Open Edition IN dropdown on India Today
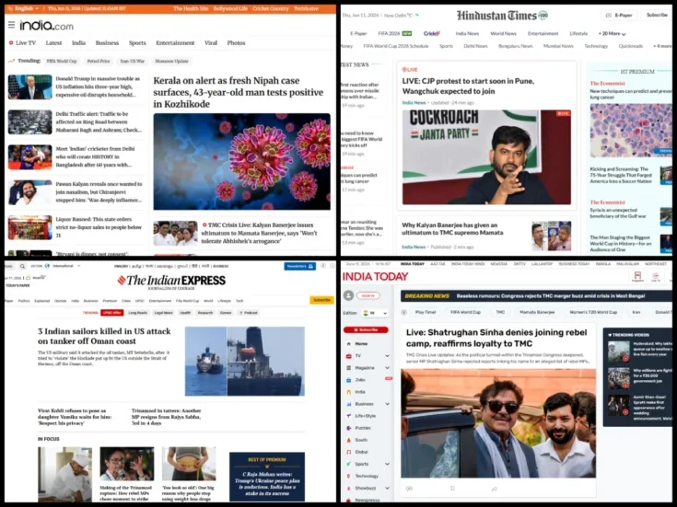677x507 pixels. (x=374, y=313)
